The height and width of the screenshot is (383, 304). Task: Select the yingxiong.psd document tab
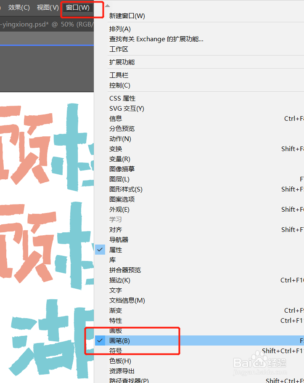pos(47,24)
